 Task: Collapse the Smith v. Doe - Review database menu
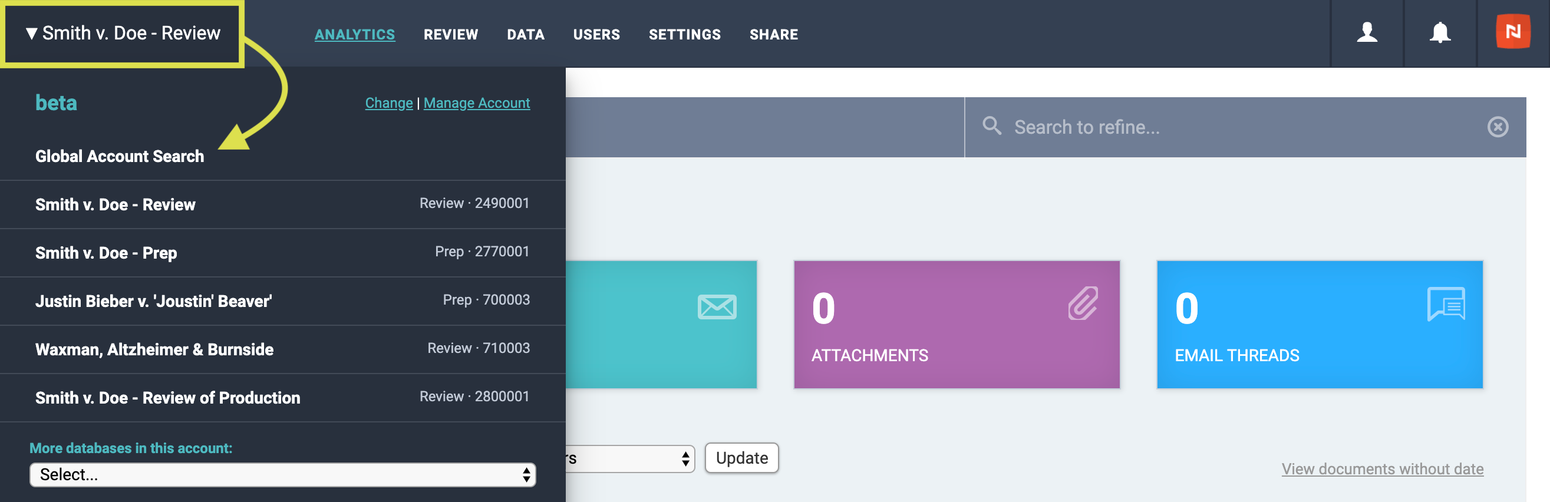pyautogui.click(x=122, y=33)
